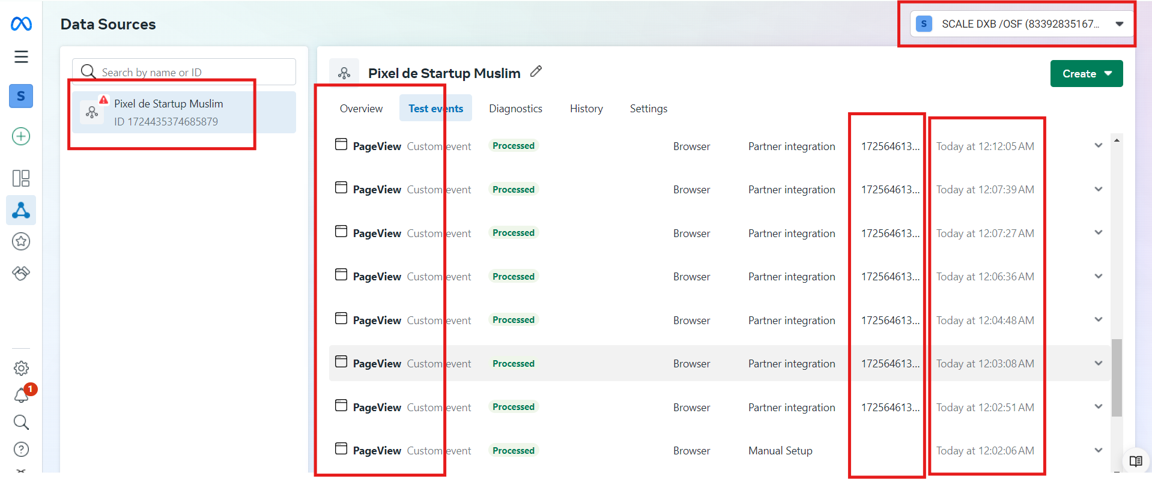Click the Data Sources page heading
Viewport: 1152px width, 479px height.
coord(108,24)
